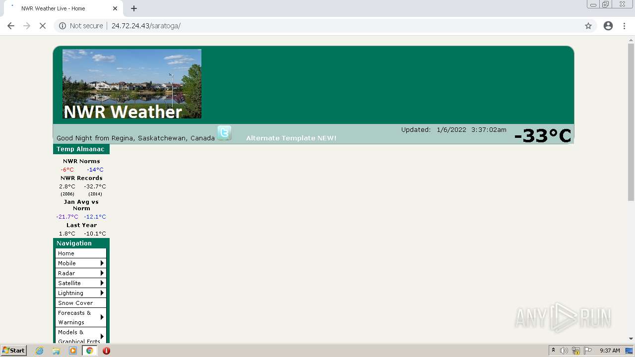Open the Twitter bird icon link
The width and height of the screenshot is (635, 357).
click(224, 133)
